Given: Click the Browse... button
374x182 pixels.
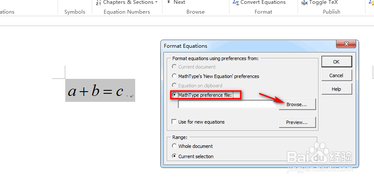Looking at the screenshot, I should 297,104.
